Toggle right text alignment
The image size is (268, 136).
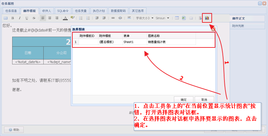tap(57, 18)
